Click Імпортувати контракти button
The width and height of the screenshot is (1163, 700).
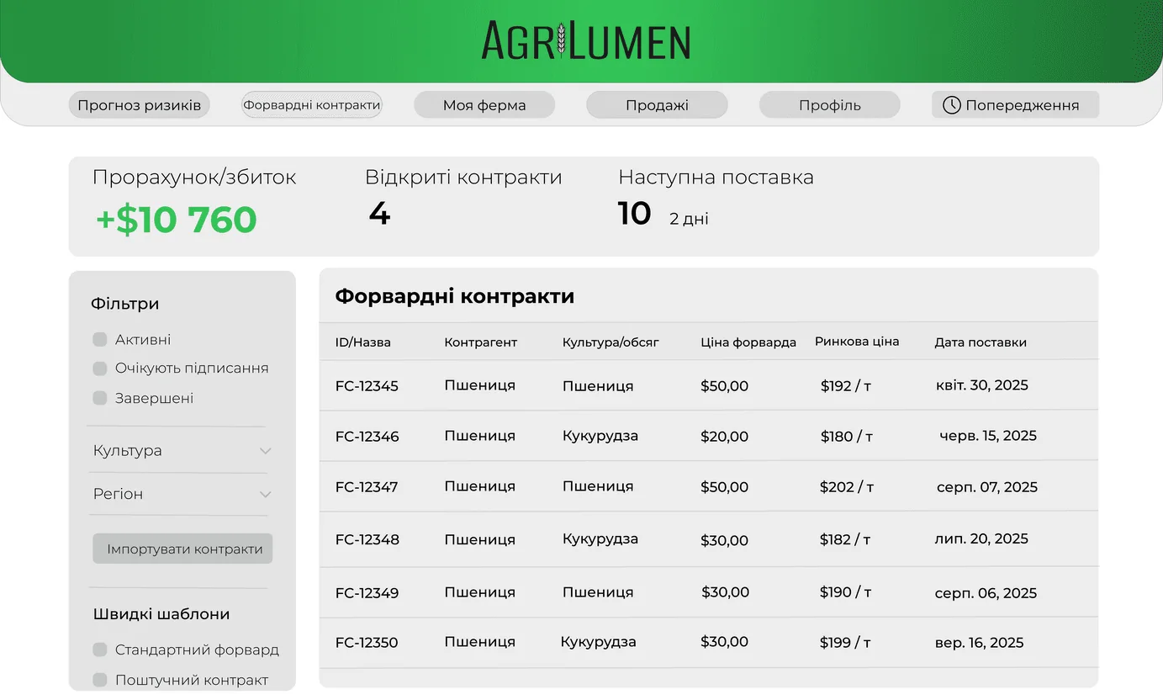click(x=183, y=549)
